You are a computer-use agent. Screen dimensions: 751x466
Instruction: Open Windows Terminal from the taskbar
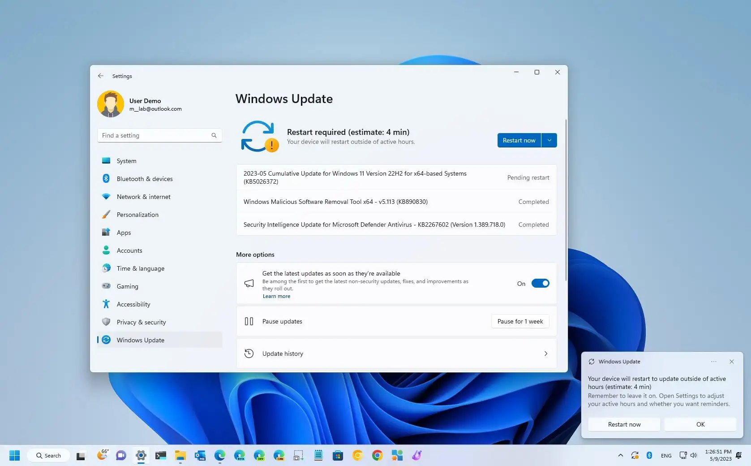[161, 456]
